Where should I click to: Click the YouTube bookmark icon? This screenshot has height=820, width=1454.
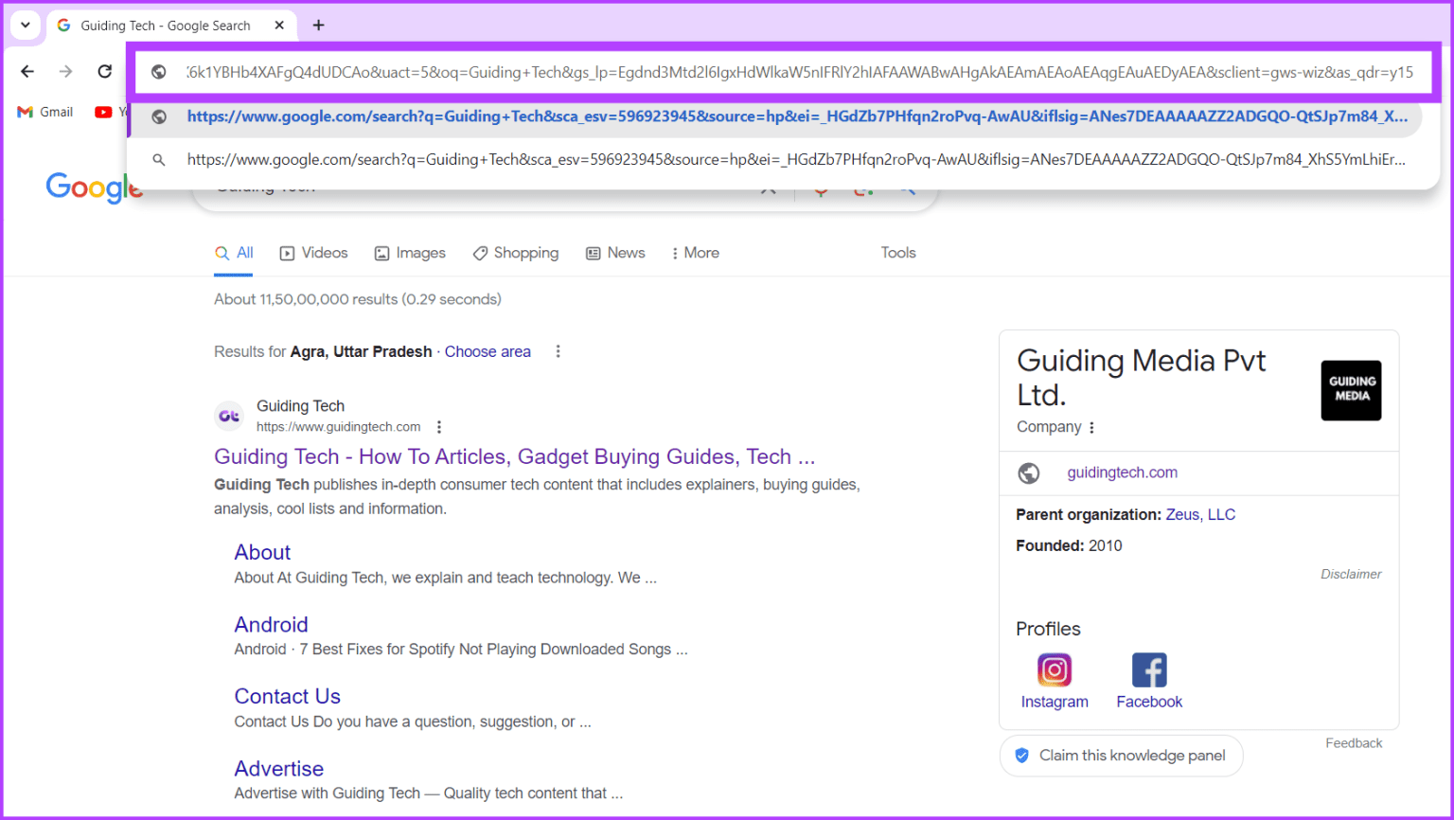point(103,111)
